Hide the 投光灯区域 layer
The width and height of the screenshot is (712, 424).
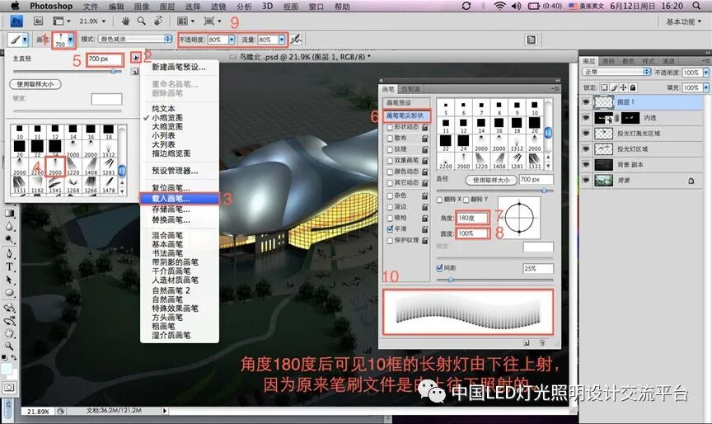tap(586, 148)
